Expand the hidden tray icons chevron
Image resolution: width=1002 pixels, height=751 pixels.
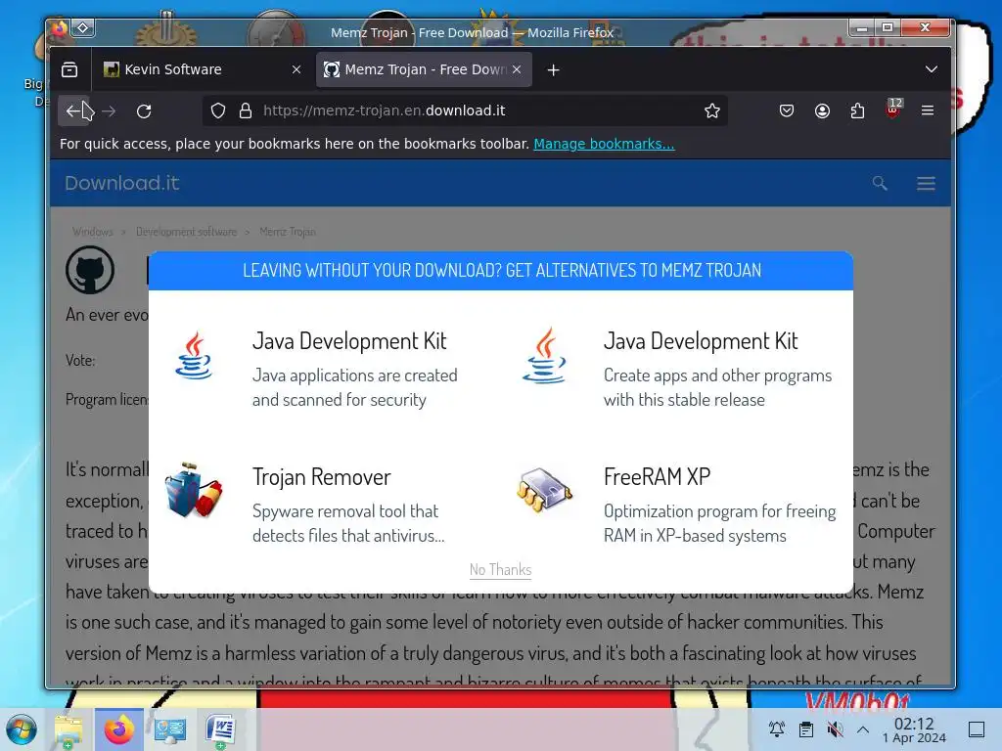click(x=863, y=729)
